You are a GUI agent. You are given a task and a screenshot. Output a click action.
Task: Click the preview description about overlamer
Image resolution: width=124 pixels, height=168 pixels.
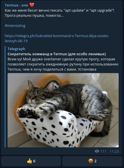63,64
